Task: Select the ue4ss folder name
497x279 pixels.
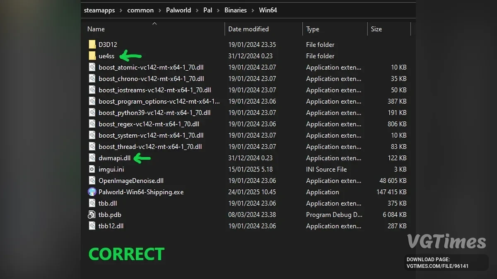Action: pos(106,56)
